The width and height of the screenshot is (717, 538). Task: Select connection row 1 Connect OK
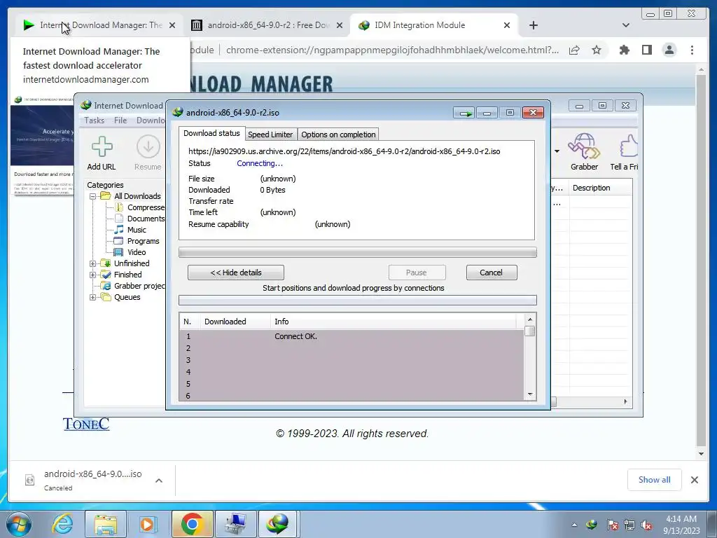coord(352,336)
